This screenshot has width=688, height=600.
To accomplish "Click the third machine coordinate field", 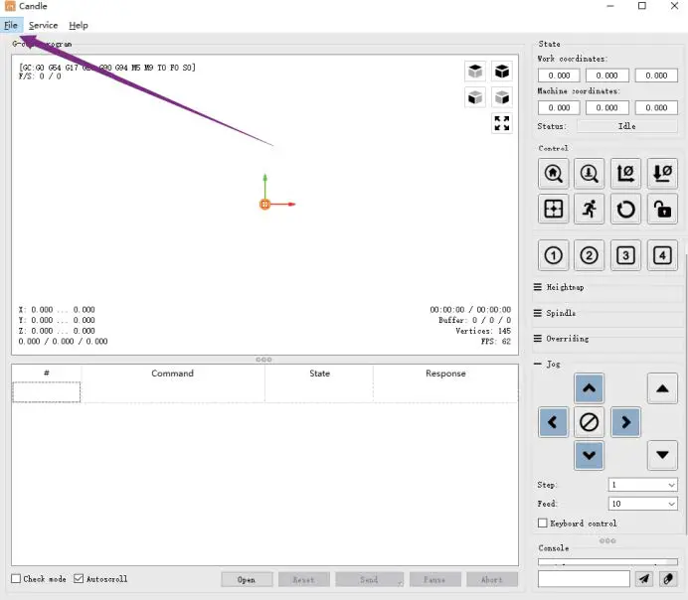I will [656, 107].
